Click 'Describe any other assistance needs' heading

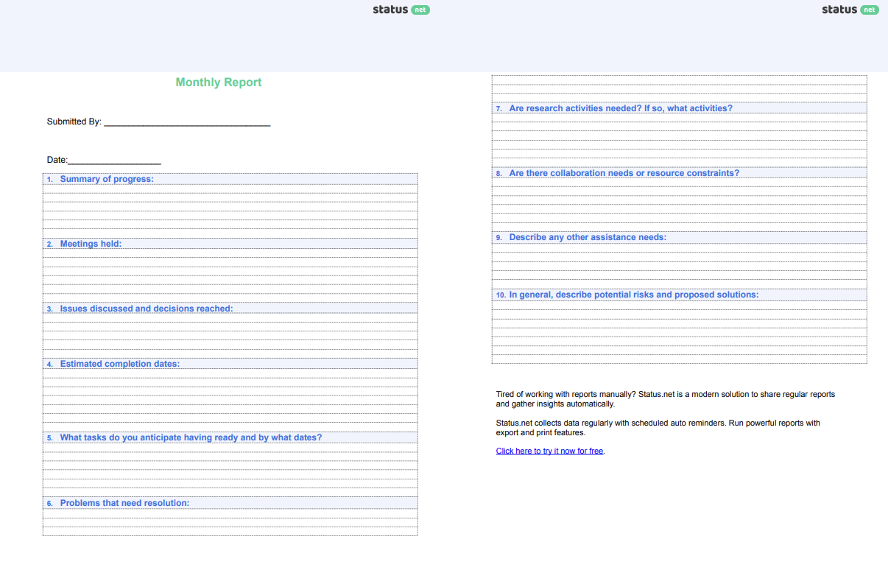point(588,237)
